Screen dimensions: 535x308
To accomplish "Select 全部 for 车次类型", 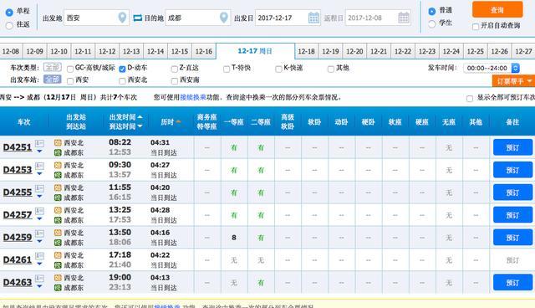I will pyautogui.click(x=53, y=67).
